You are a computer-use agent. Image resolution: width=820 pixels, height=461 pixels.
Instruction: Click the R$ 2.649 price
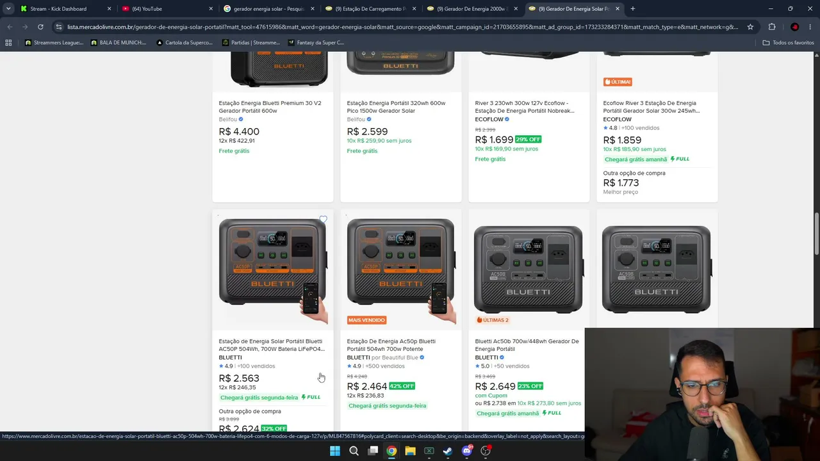pos(495,386)
